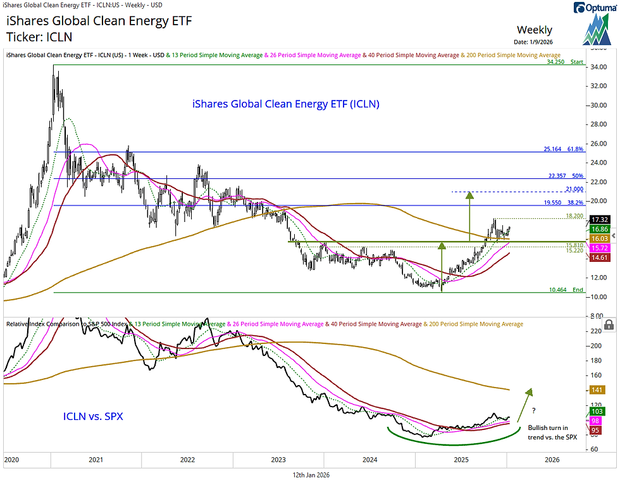Viewport: 620px width, 485px height.
Task: Select the gold 141 relative index tag
Action: (x=597, y=390)
